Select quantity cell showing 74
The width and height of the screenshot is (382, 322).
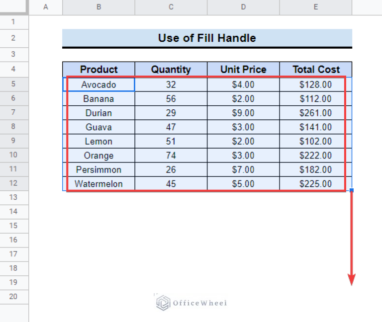tap(171, 155)
